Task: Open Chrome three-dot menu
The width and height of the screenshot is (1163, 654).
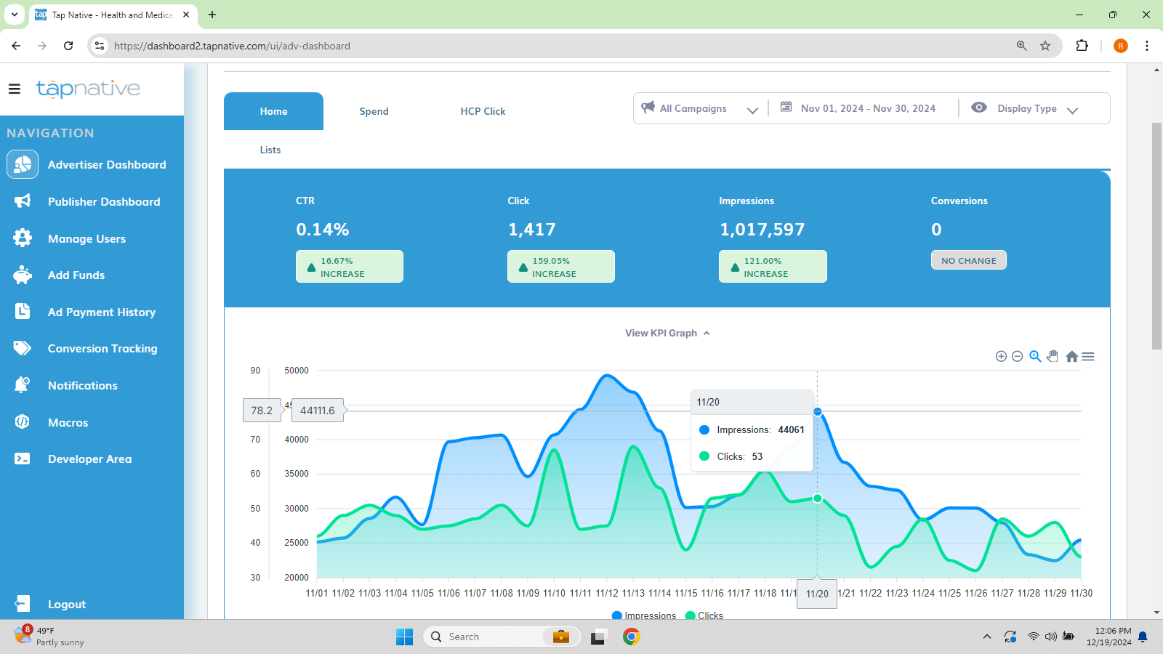Action: click(x=1147, y=46)
